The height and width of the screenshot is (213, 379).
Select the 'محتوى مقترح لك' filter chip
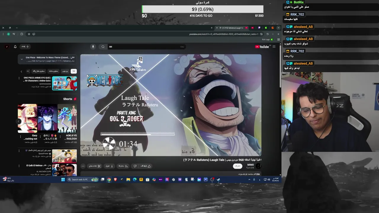38,71
